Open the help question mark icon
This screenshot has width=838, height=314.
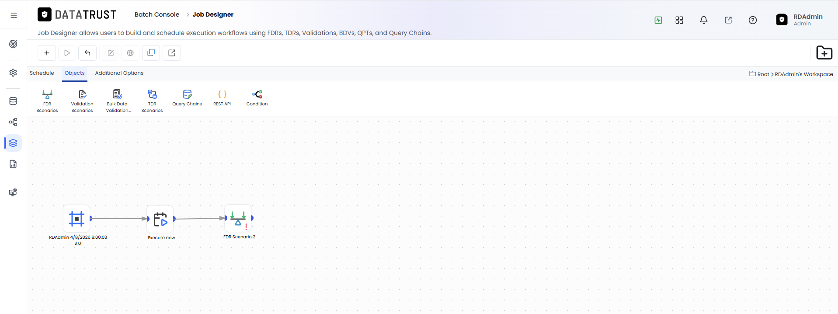coord(753,20)
